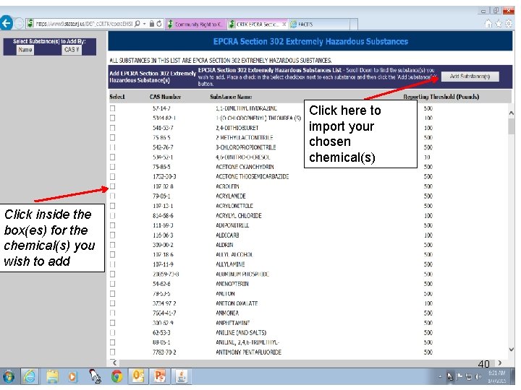Viewport: 521px width, 390px height.
Task: Check the box for Allyl Alcohol
Action: point(113,255)
